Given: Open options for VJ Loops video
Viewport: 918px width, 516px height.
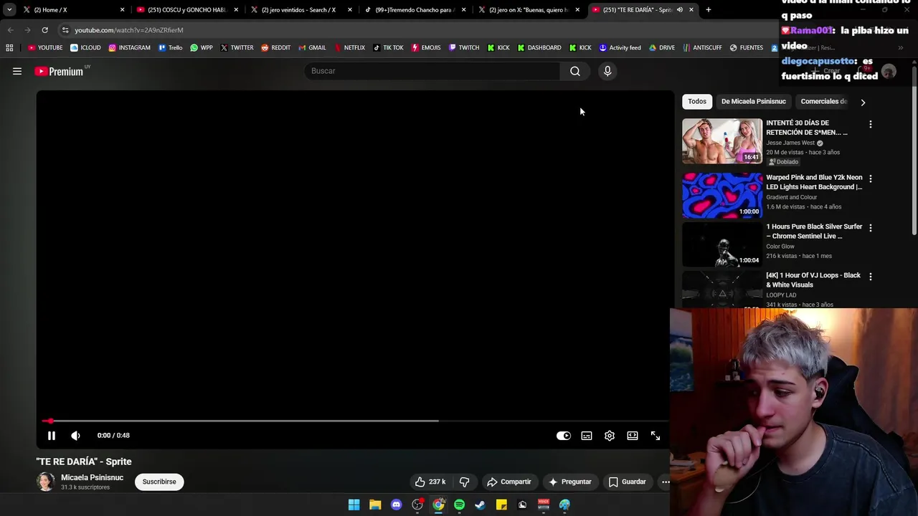Looking at the screenshot, I should coord(871,277).
